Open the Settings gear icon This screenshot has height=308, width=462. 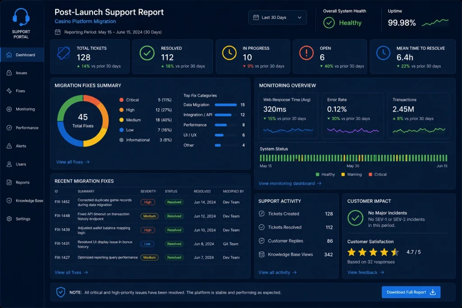click(x=9, y=219)
